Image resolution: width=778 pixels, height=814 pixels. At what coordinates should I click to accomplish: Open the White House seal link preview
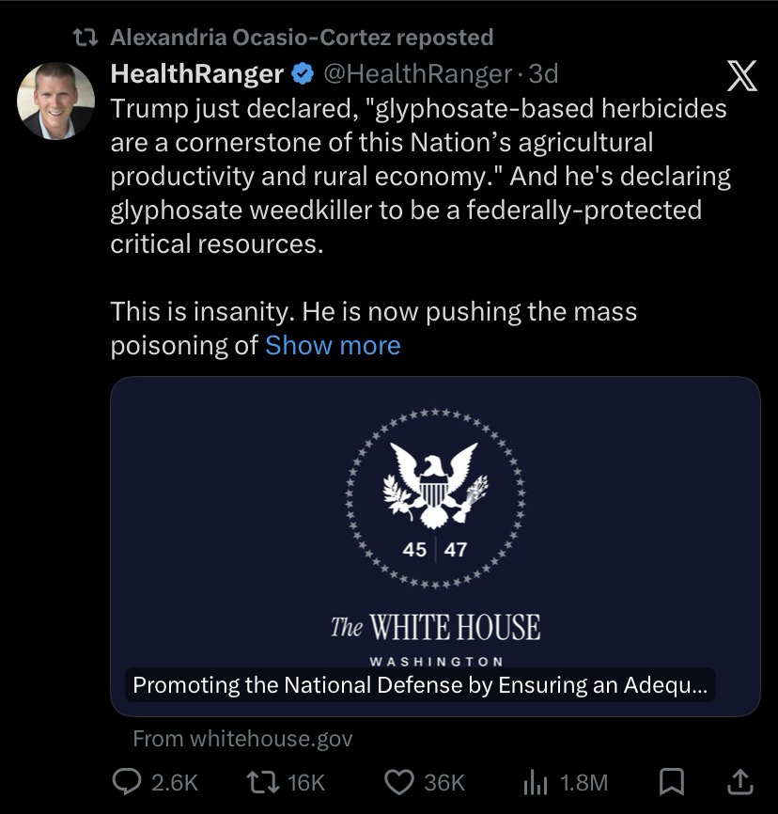point(435,526)
